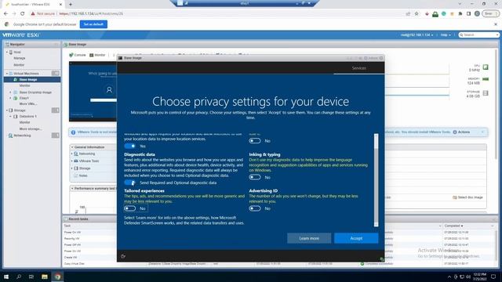Open the More VMs link
The image size is (502, 282).
point(28,104)
